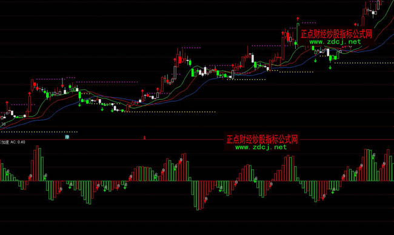Click the lower red 正点财经炒股指标公式网 title
Screen dimensions: 394x235
coord(262,140)
